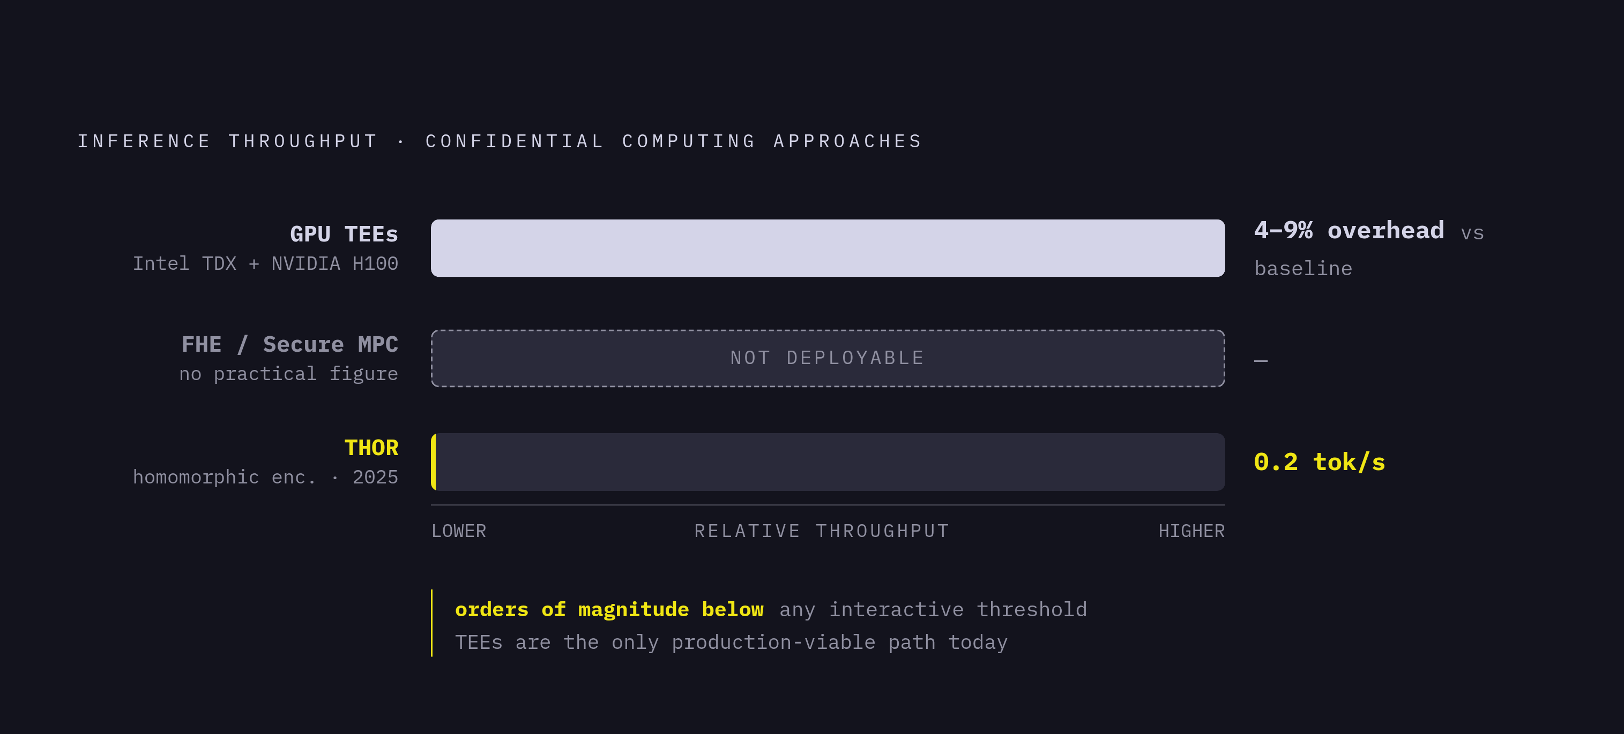Click the dash value beside FHE row
1624x734 pixels.
pyautogui.click(x=1261, y=361)
